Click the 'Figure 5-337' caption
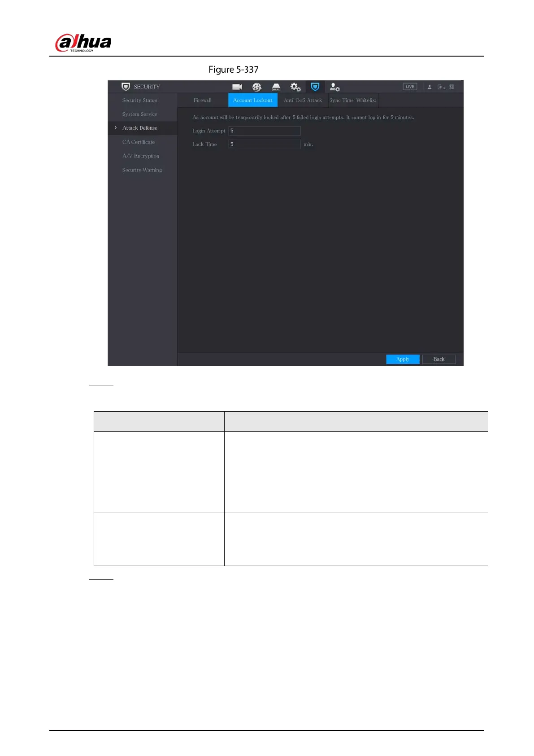The width and height of the screenshot is (534, 756). tap(234, 70)
